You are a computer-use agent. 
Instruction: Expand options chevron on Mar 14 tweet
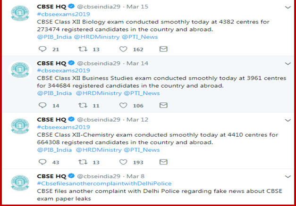pyautogui.click(x=288, y=64)
